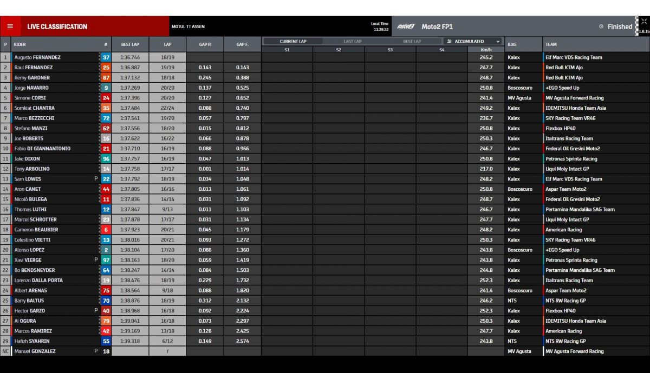
Task: Click the MV Agusta bike in Corsi row
Action: 519,98
